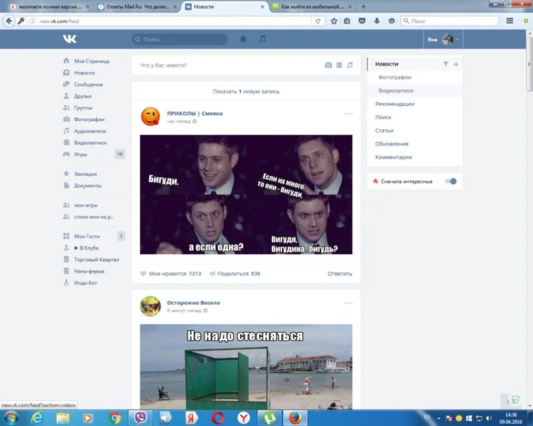Reload page with refresh icon

pyautogui.click(x=318, y=21)
